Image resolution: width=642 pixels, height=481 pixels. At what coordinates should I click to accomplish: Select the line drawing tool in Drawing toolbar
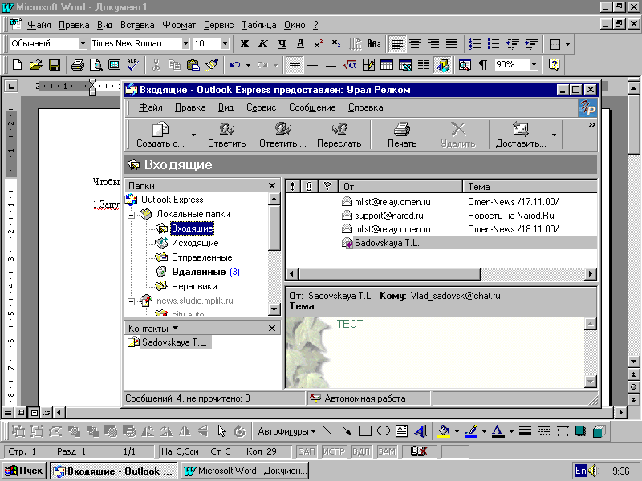(x=327, y=430)
